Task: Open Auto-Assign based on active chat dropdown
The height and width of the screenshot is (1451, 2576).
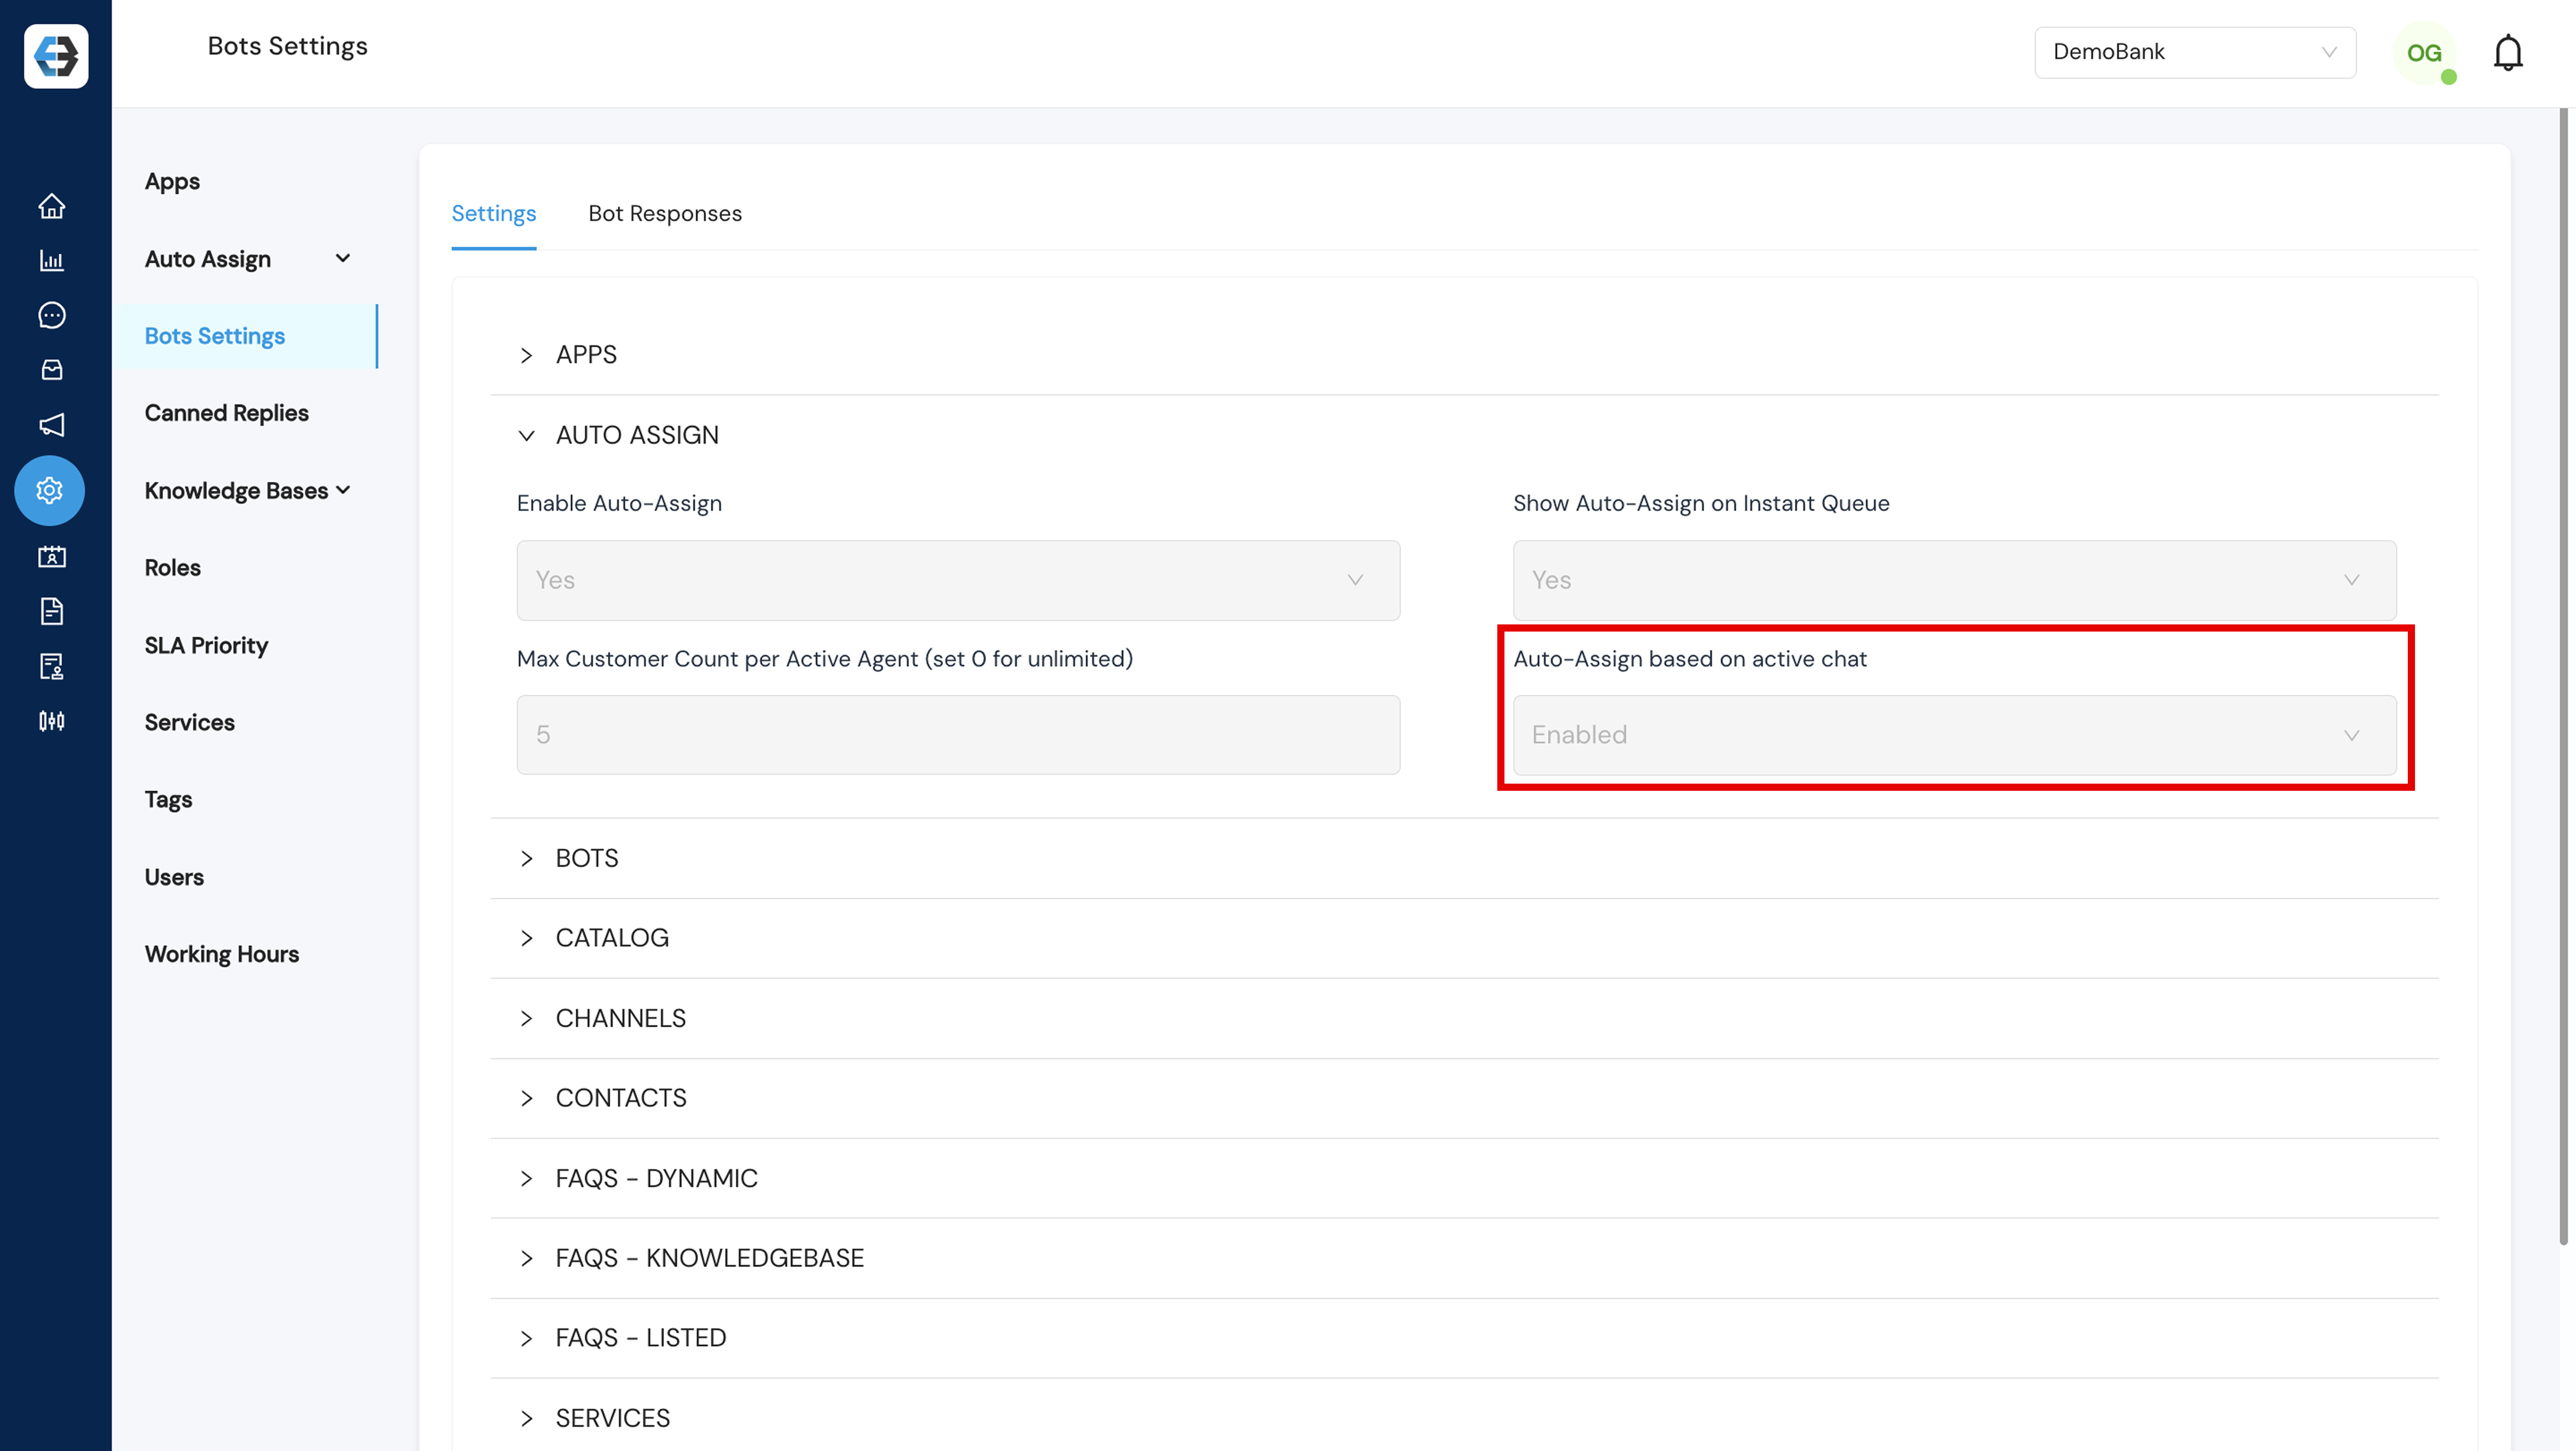Action: click(1954, 735)
